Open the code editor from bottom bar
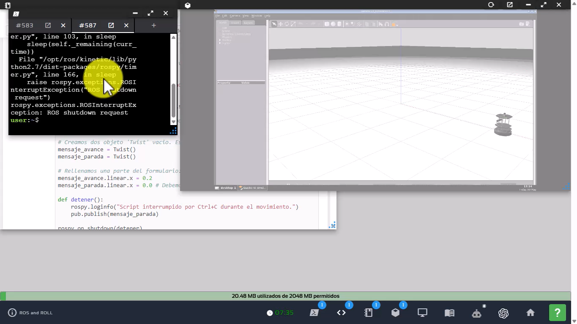This screenshot has width=577, height=324. tap(341, 313)
